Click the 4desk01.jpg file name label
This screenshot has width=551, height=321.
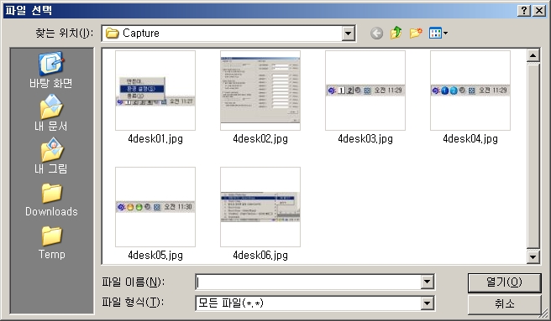coord(155,139)
